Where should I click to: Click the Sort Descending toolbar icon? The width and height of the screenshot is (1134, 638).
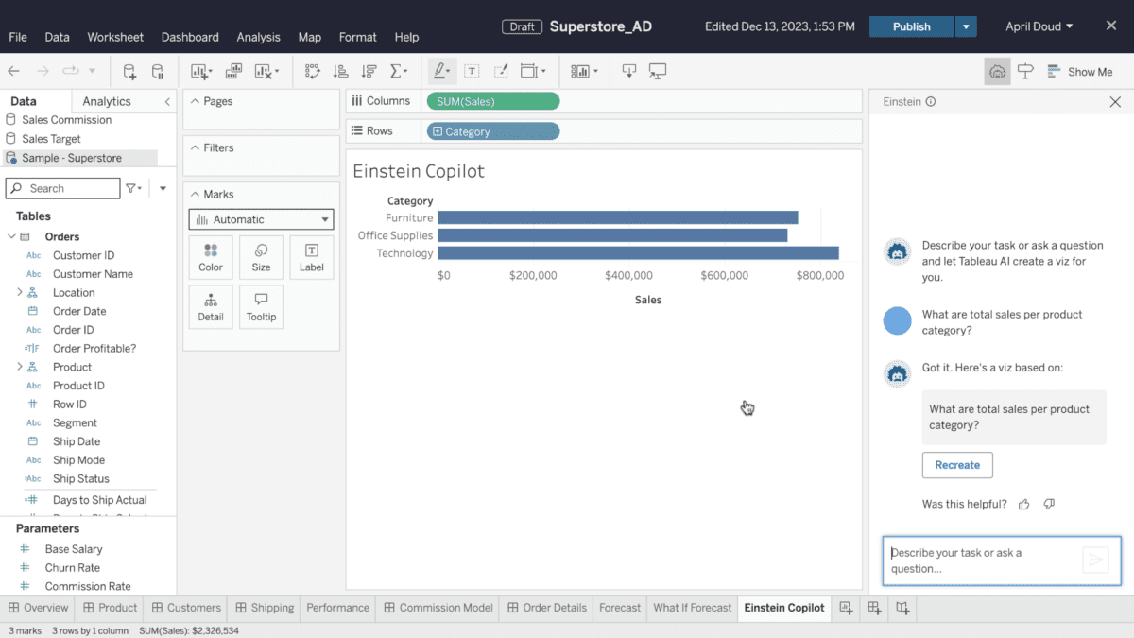[369, 70]
